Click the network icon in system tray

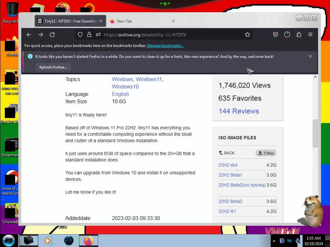(x=290, y=241)
